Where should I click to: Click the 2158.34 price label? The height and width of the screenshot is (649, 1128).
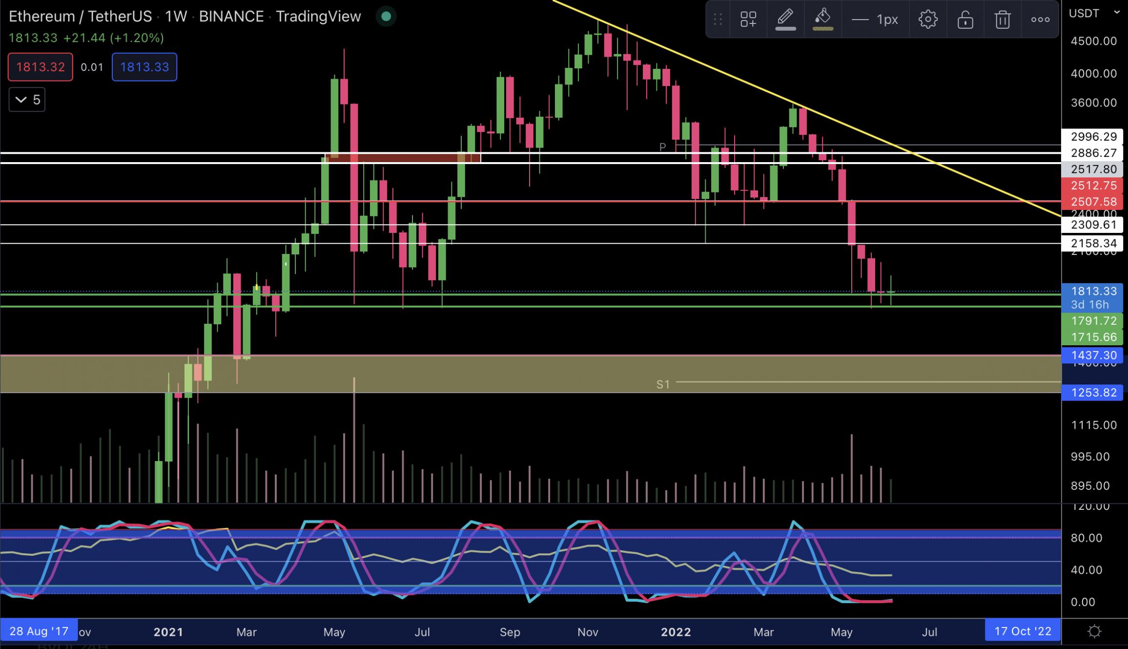coord(1093,243)
